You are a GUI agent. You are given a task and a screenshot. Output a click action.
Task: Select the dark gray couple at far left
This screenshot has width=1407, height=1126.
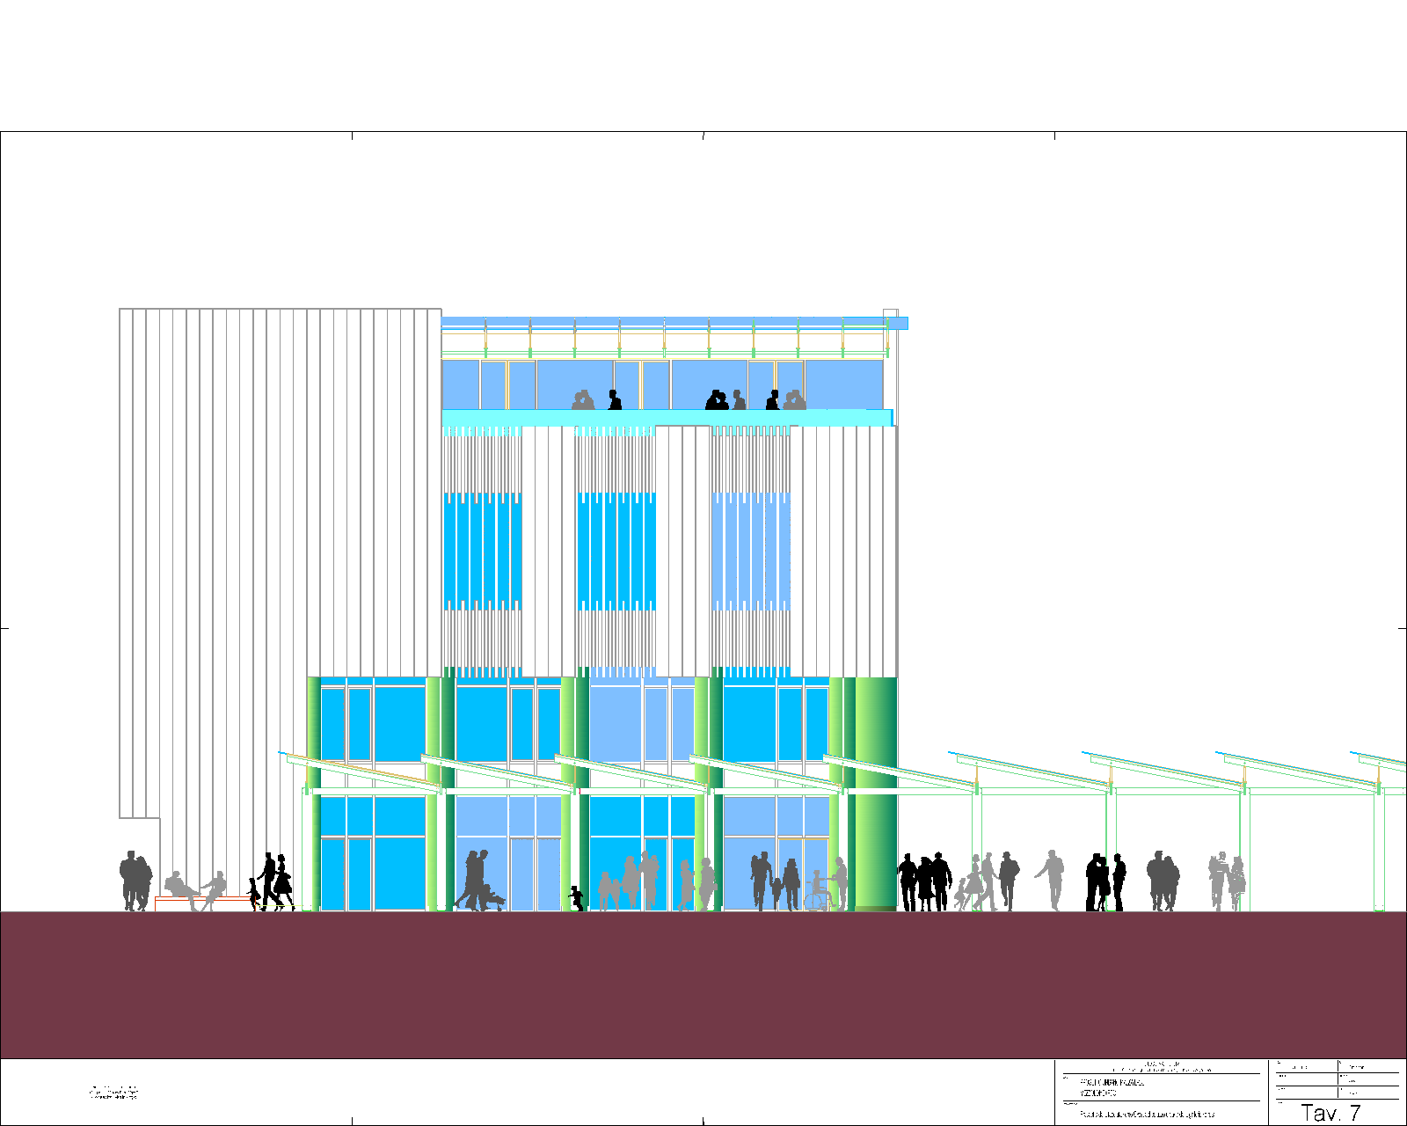pos(135,881)
